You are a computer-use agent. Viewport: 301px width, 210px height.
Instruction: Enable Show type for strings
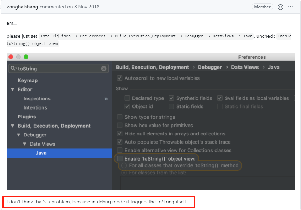(120, 117)
